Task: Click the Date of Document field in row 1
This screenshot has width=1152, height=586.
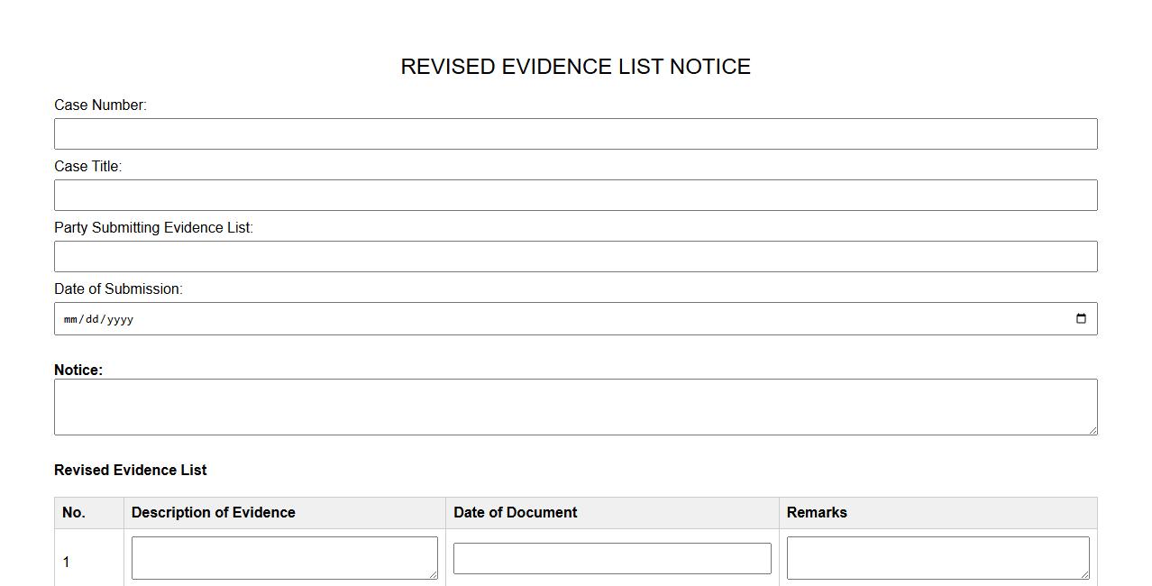Action: [612, 558]
